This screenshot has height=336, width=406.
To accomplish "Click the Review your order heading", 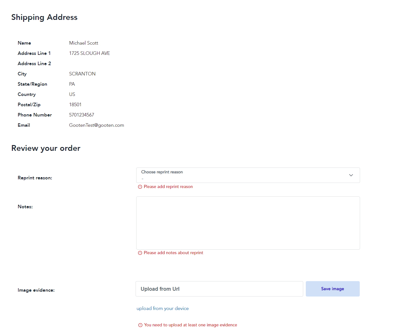I will tap(46, 148).
